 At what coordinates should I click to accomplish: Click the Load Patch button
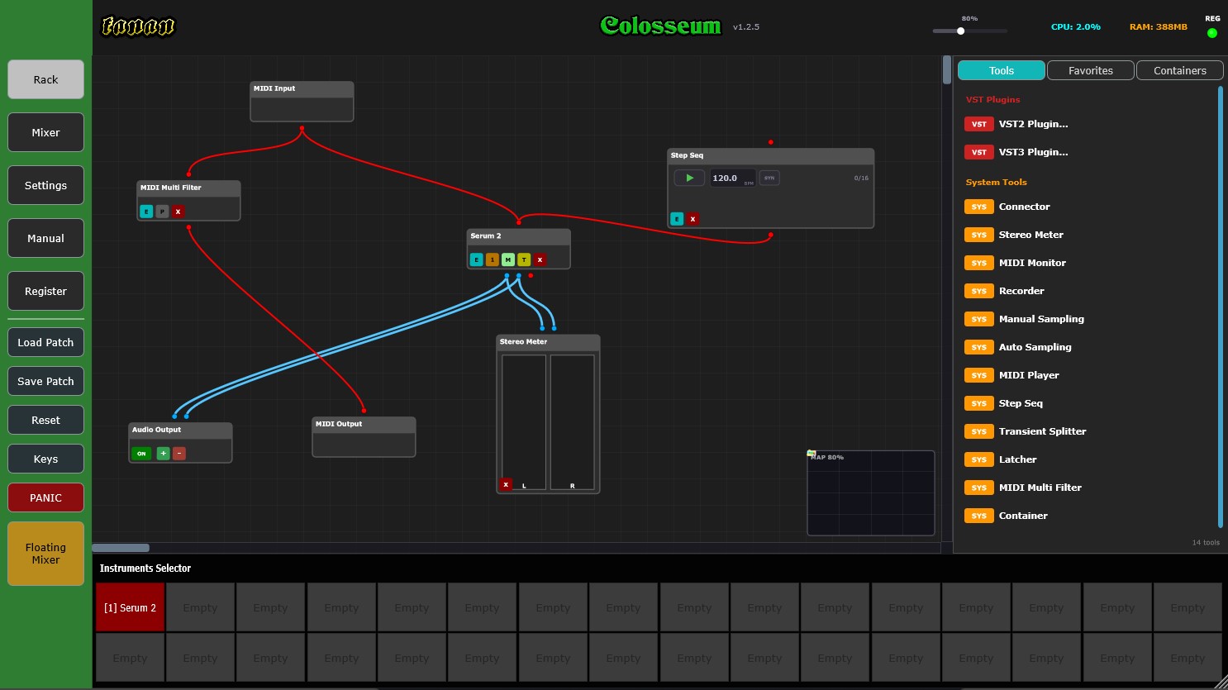pos(45,342)
